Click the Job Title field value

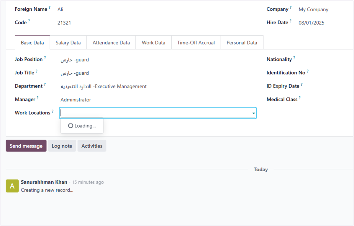(75, 73)
